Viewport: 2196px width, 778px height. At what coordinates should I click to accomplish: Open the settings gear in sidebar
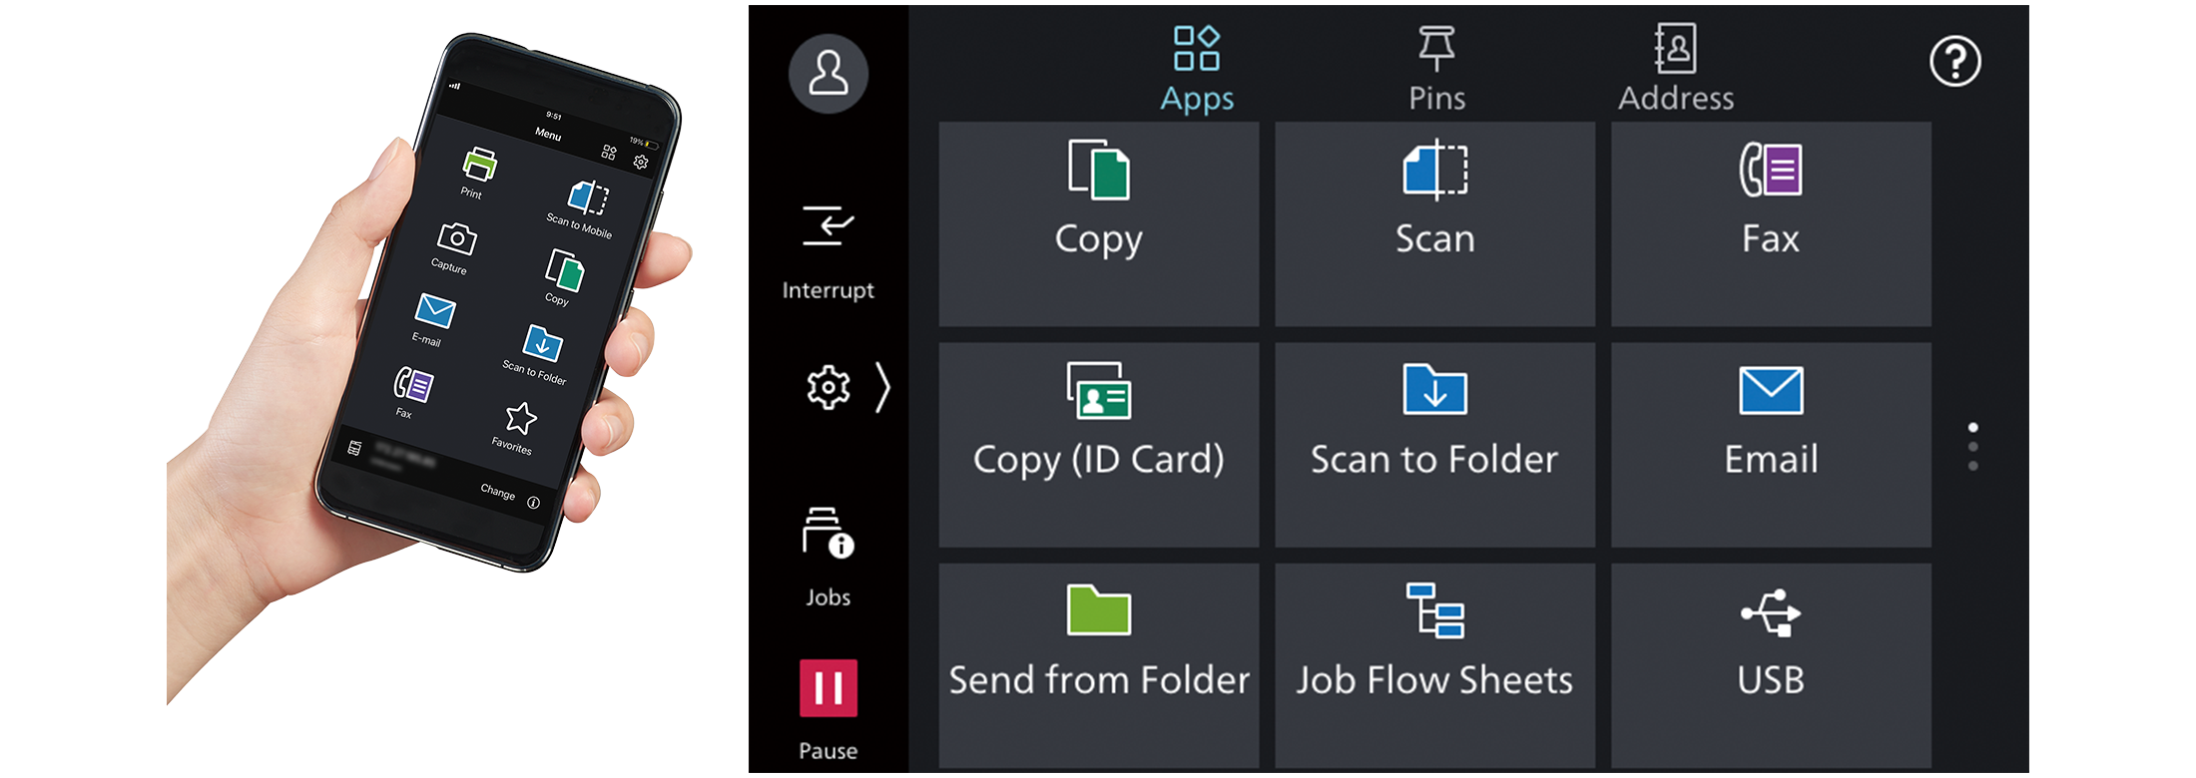[827, 387]
